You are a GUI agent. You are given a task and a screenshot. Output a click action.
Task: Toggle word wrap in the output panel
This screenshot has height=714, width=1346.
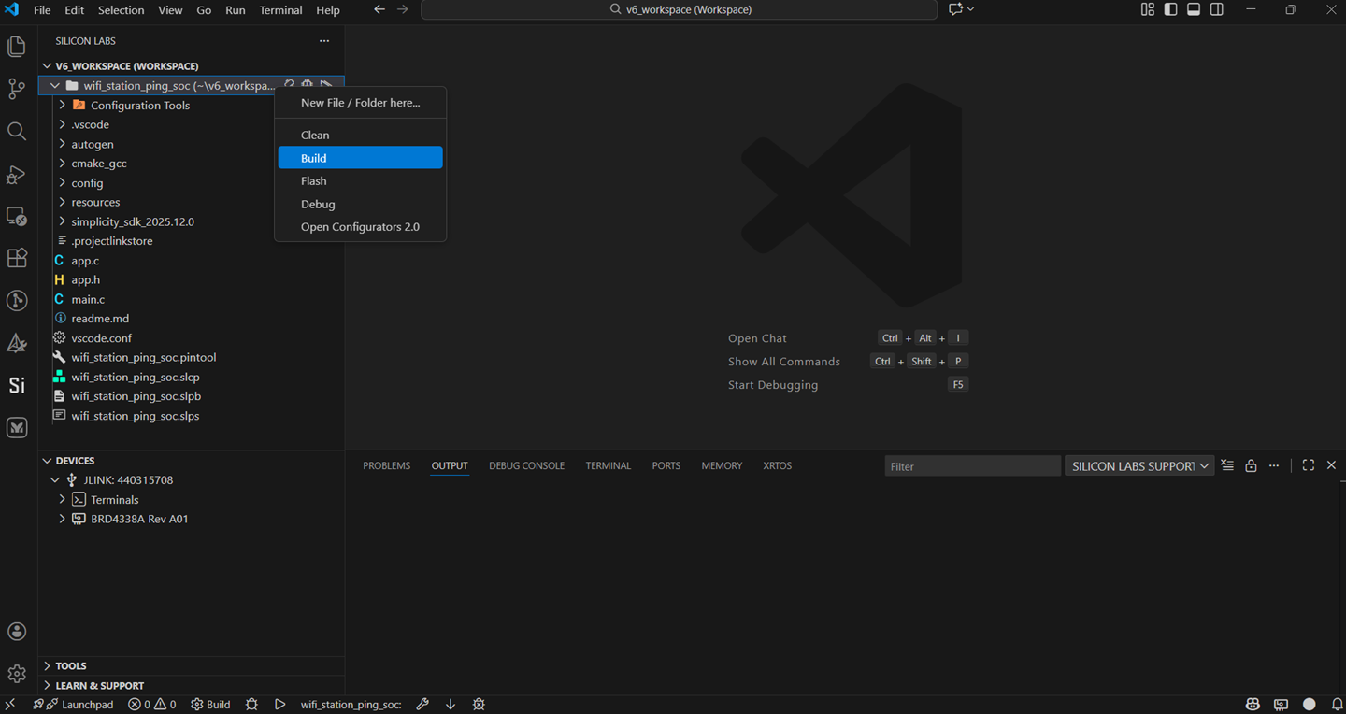[x=1227, y=464]
